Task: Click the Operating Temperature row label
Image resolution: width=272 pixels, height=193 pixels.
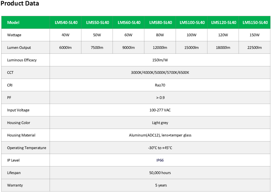Action: pyautogui.click(x=27, y=148)
